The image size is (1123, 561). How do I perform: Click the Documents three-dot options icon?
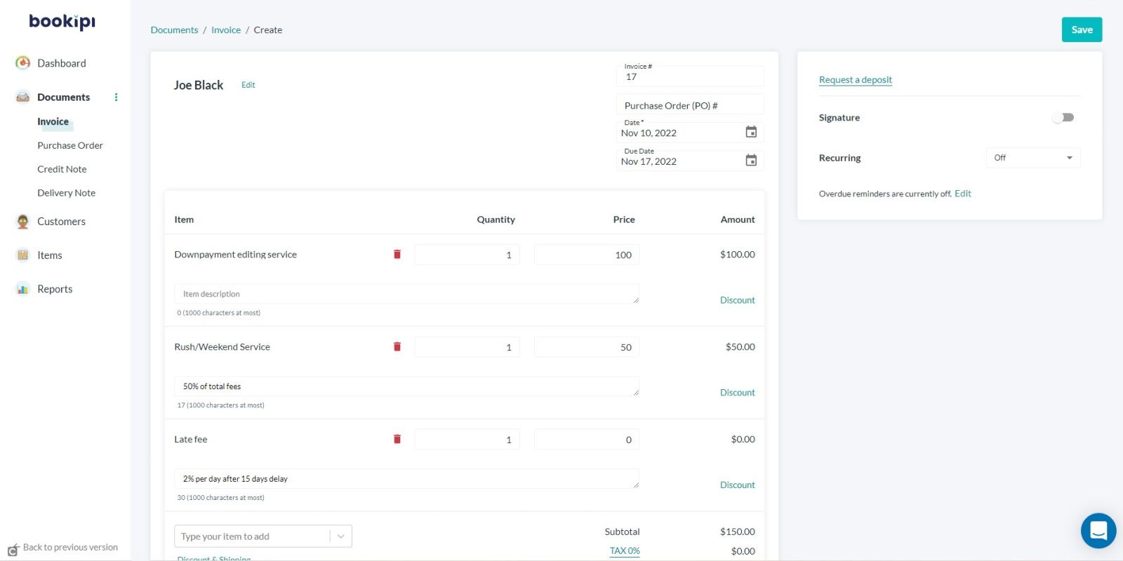tap(117, 97)
